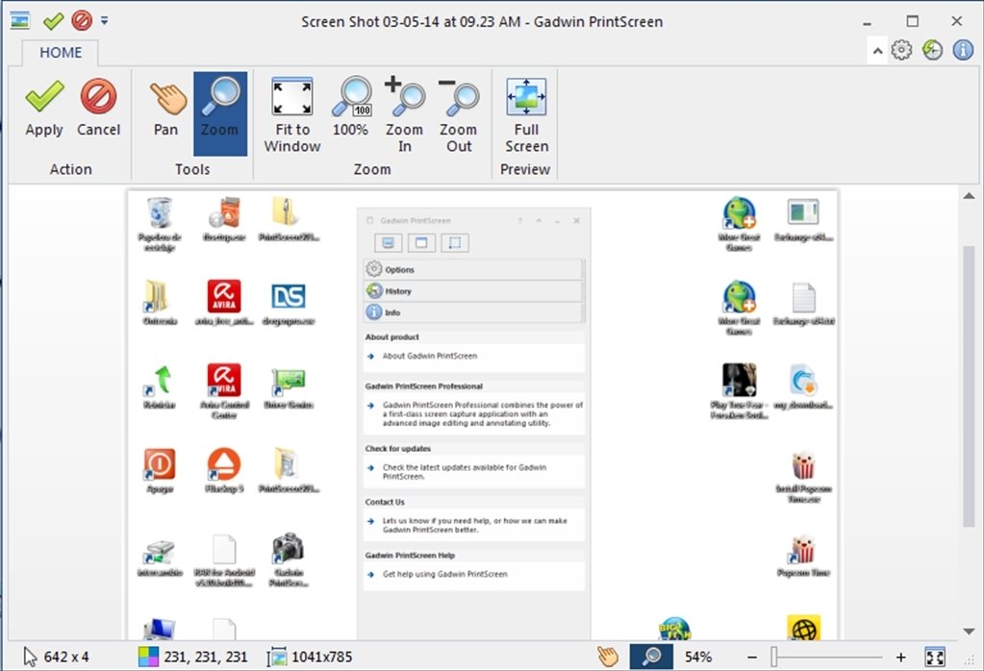This screenshot has width=984, height=671.
Task: Open the quick access toolbar dropdown arrow
Action: pos(104,21)
